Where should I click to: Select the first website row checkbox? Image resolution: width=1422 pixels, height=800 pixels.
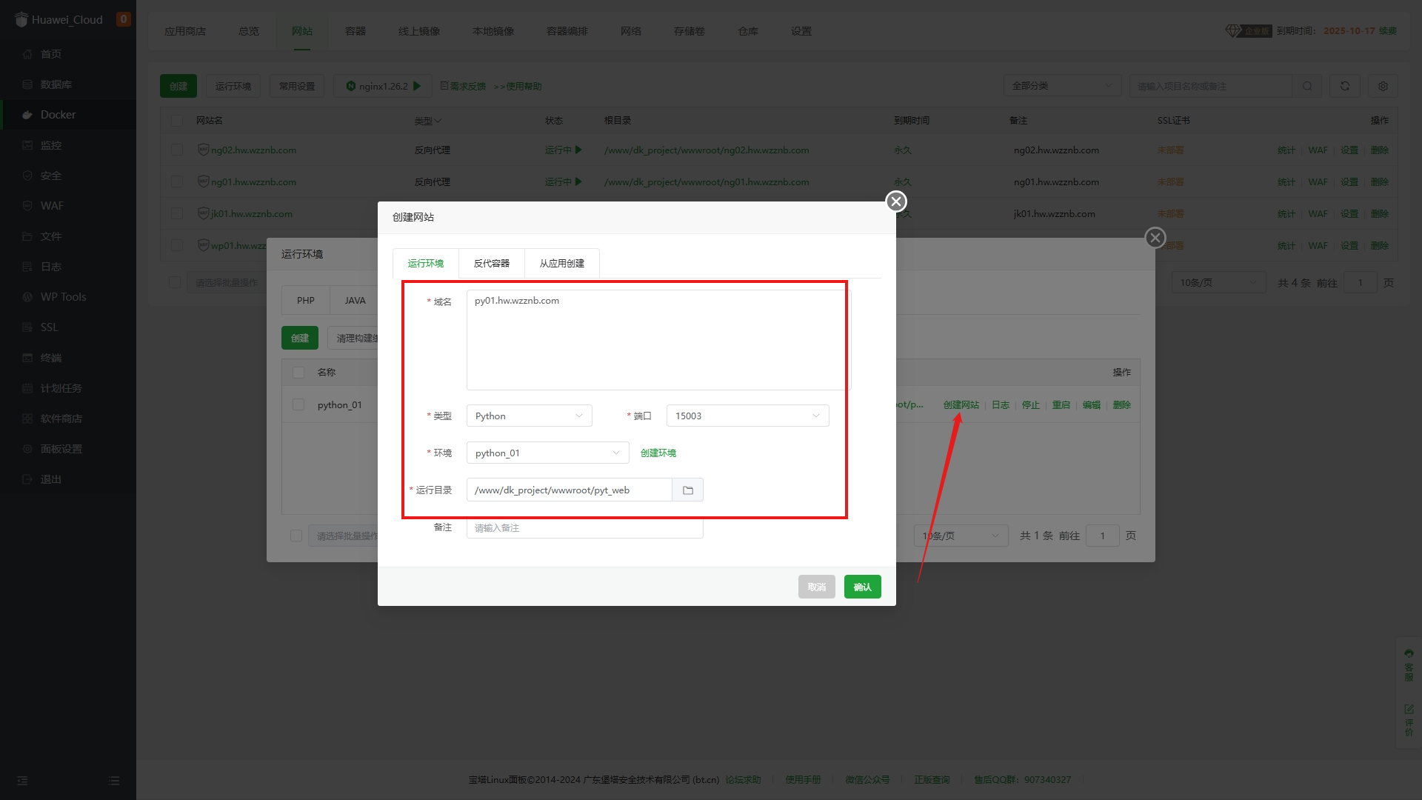pos(177,150)
